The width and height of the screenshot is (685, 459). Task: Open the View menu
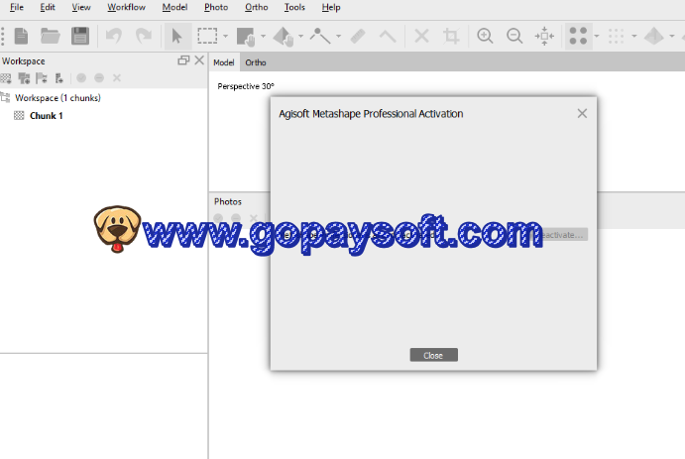click(x=81, y=7)
